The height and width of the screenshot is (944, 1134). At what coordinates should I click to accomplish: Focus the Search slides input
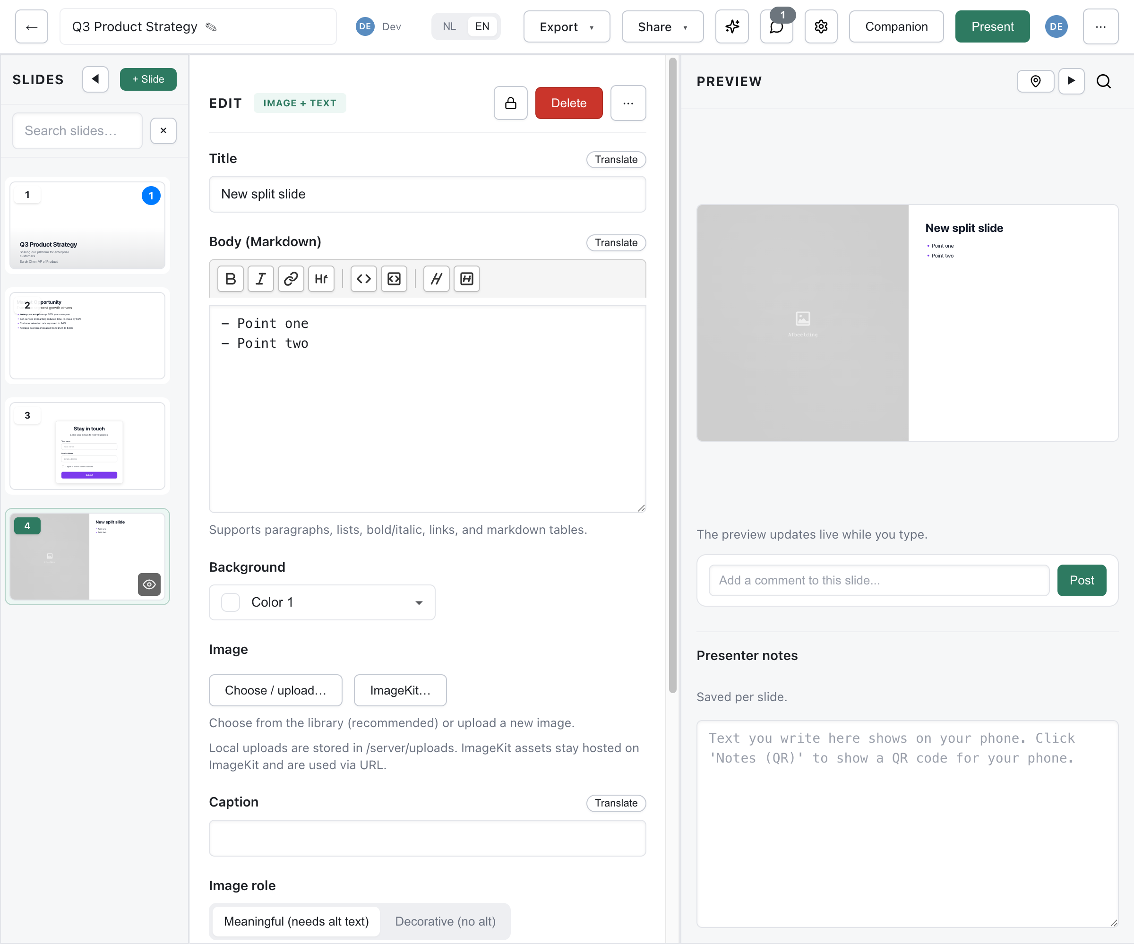77,131
